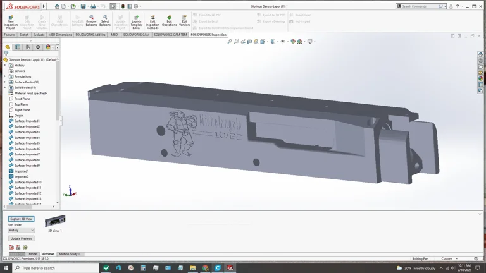
Task: Expand the Solid Bodies folder
Action: (5, 88)
